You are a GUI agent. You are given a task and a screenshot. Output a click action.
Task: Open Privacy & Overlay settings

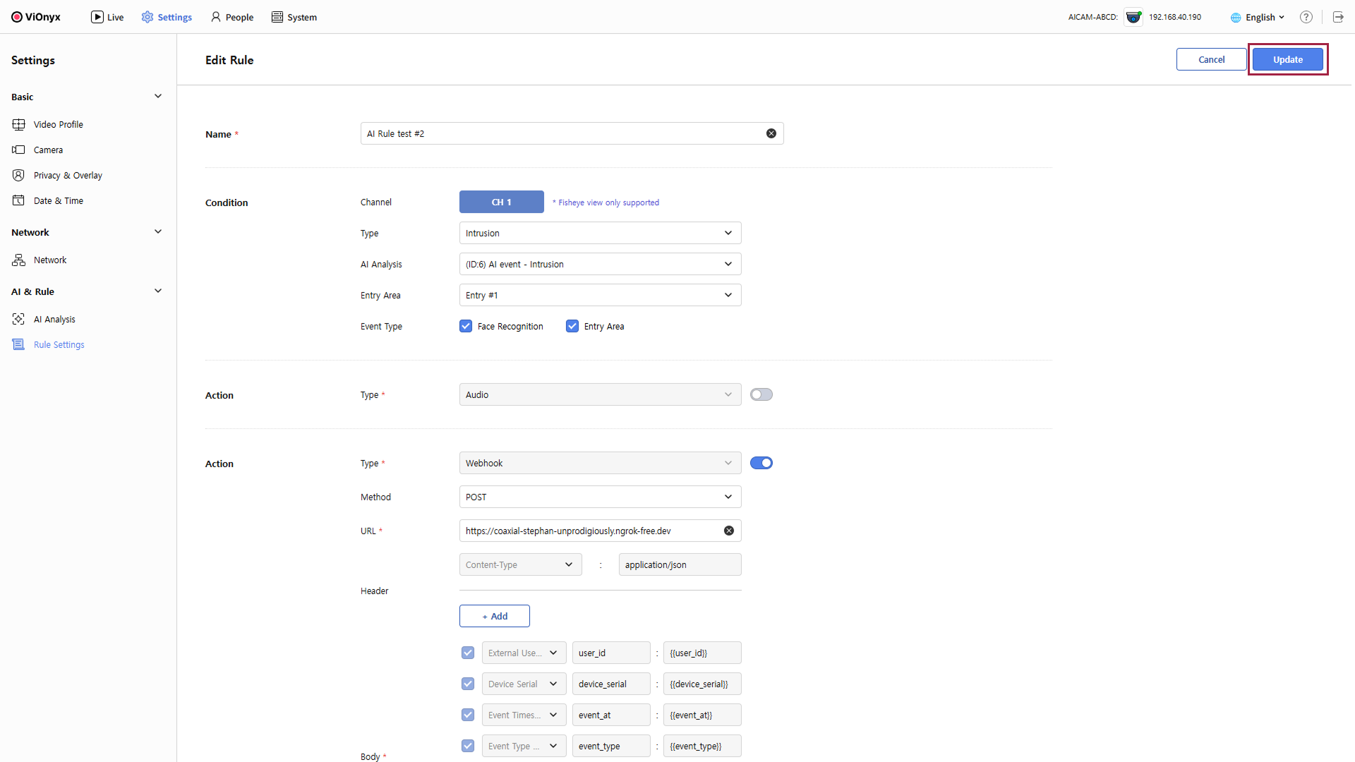68,175
